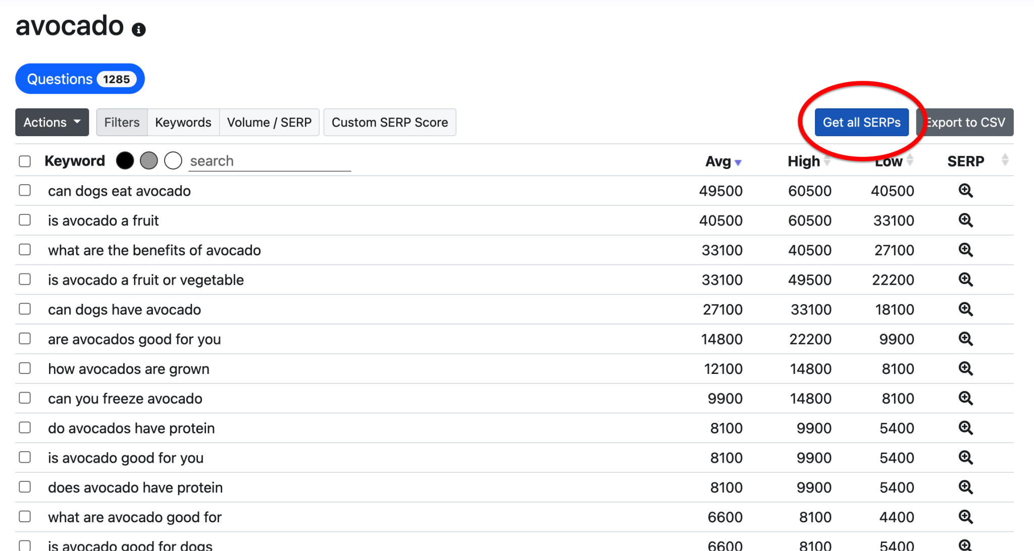Check SERP for 'can you freeze avocado'
The image size is (1034, 551).
click(965, 398)
